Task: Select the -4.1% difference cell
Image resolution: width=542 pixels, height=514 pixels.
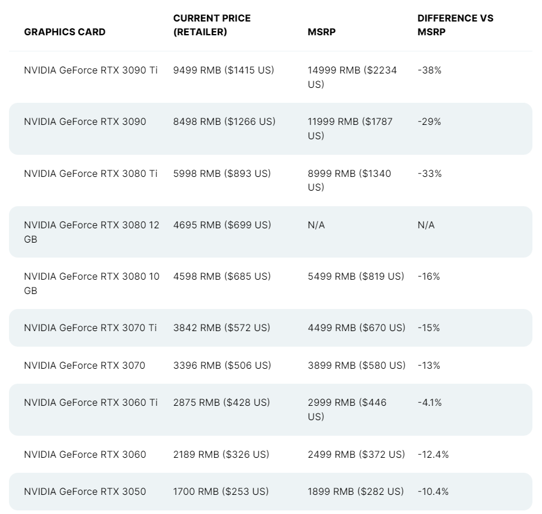Action: [x=430, y=403]
